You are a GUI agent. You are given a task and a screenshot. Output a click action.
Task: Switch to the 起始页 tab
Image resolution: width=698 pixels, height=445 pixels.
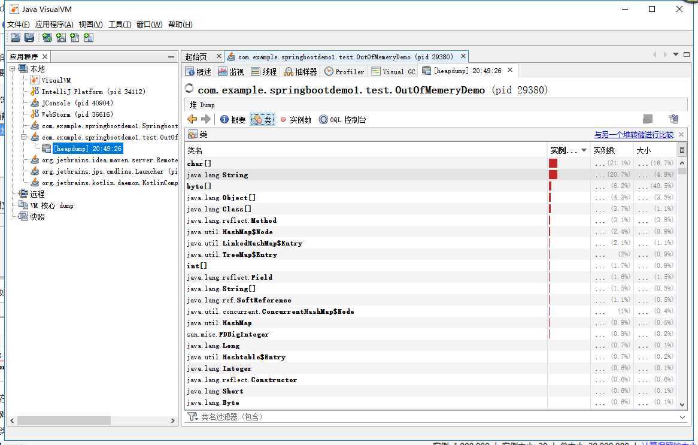tap(196, 57)
